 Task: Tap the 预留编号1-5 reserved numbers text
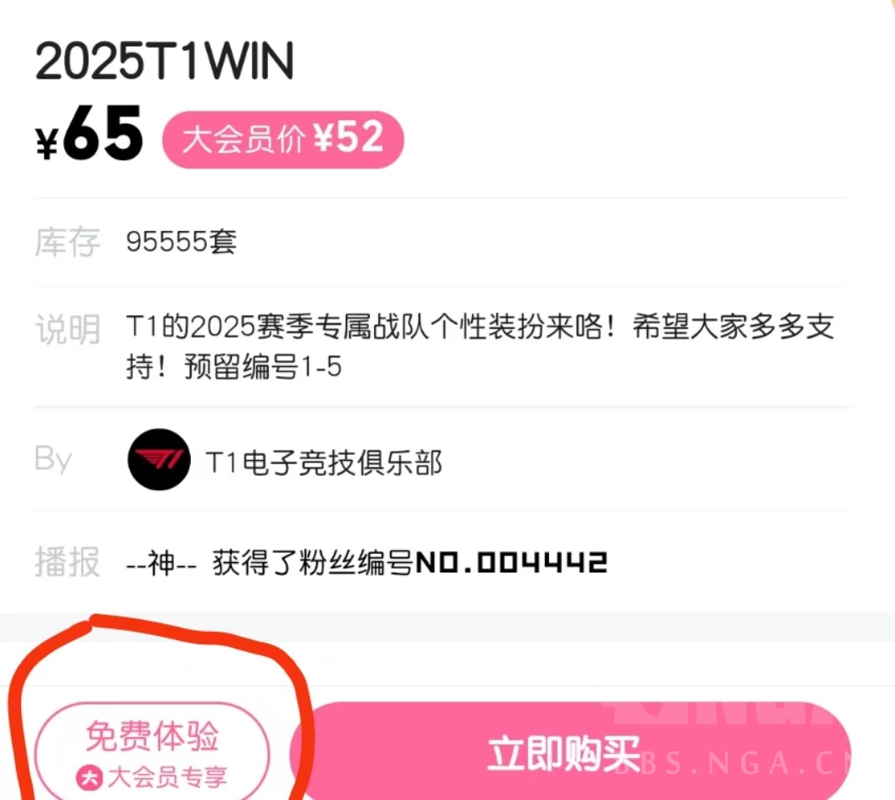263,367
